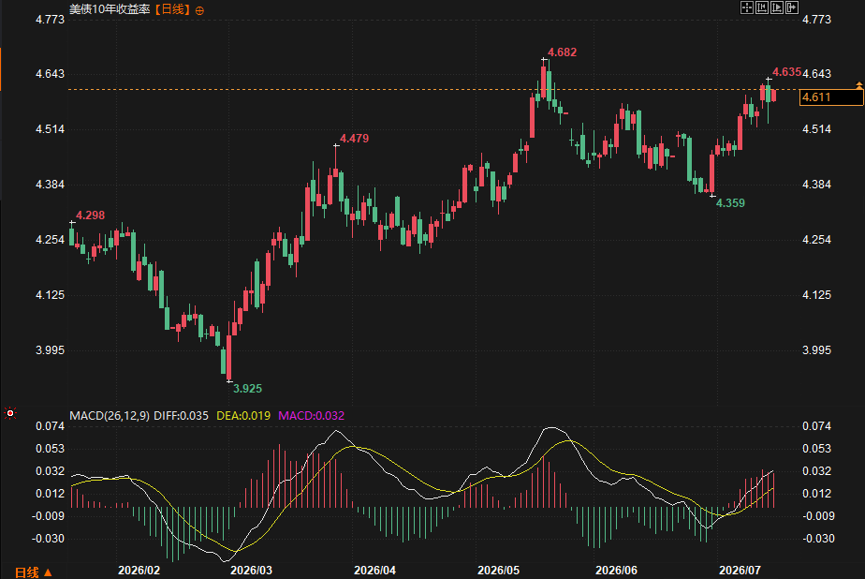This screenshot has height=579, width=865.
Task: Click the 2026/07 date marker on time axis
Action: (740, 571)
